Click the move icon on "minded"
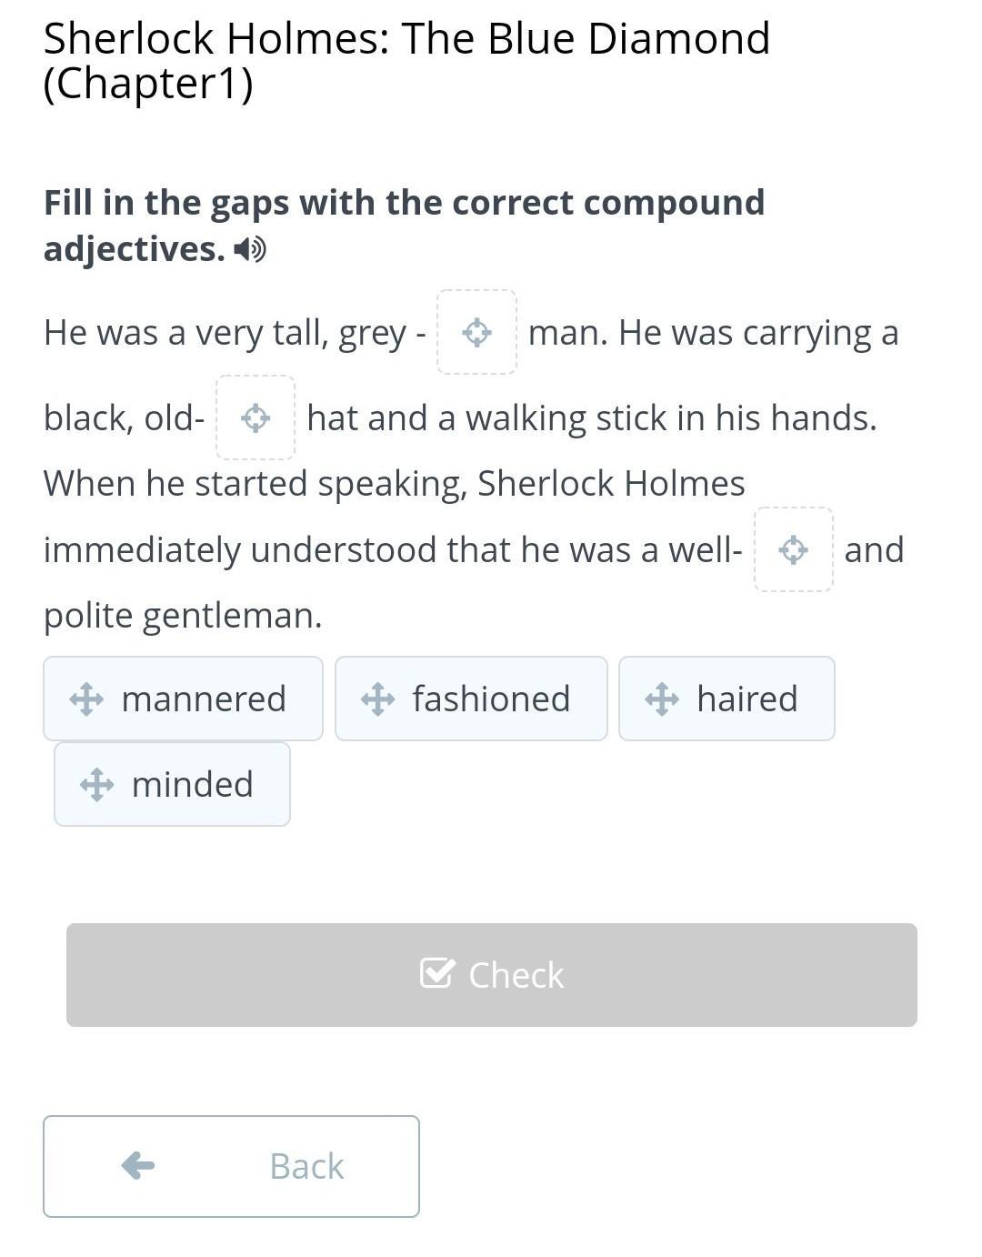This screenshot has height=1257, width=982. coord(96,784)
